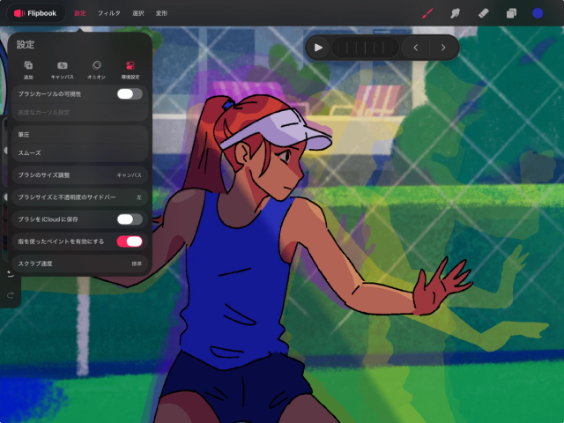Toggle ブラシを iCloud に保存 switch
The image size is (564, 423).
point(130,219)
